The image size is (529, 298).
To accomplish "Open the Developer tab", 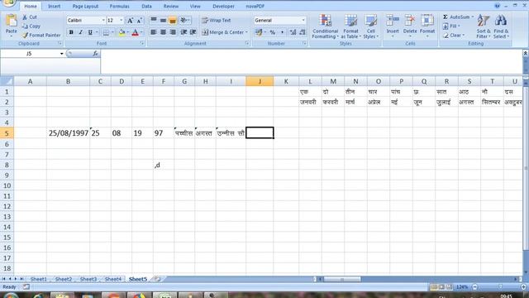I will [223, 6].
